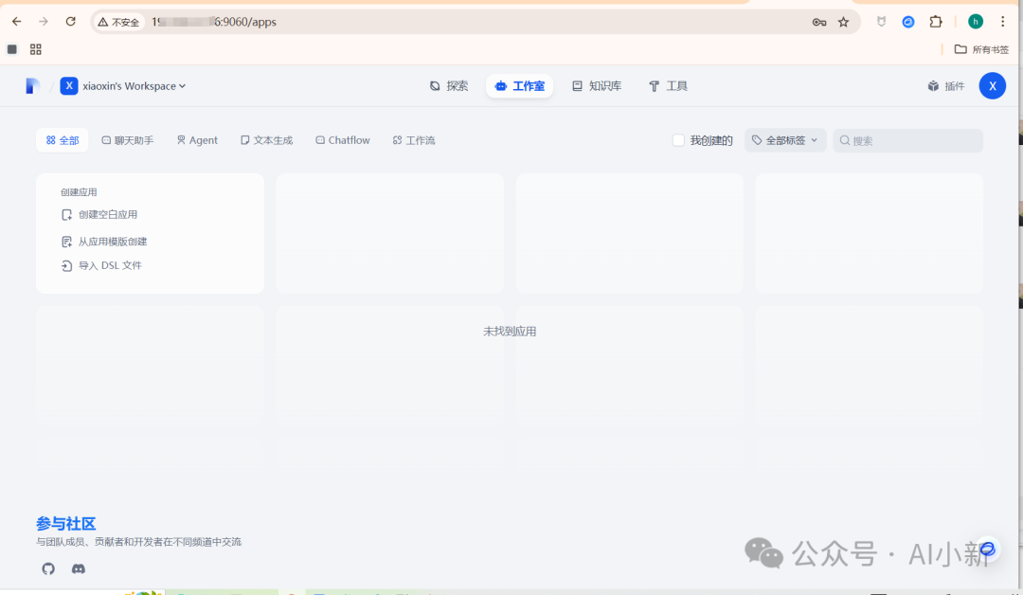Open the 全部标签 tags dropdown

click(x=785, y=139)
